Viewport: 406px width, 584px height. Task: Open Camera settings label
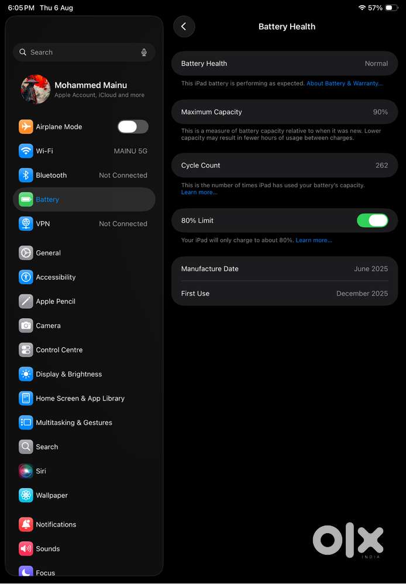point(48,326)
